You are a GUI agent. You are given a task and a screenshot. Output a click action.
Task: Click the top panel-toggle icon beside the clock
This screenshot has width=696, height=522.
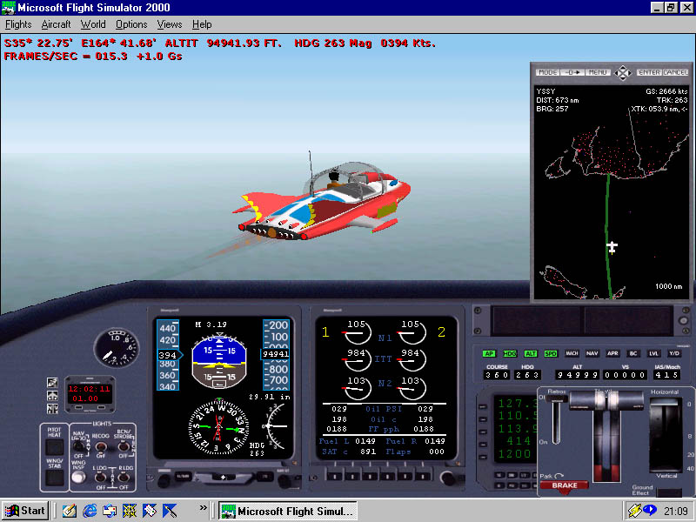pos(52,383)
